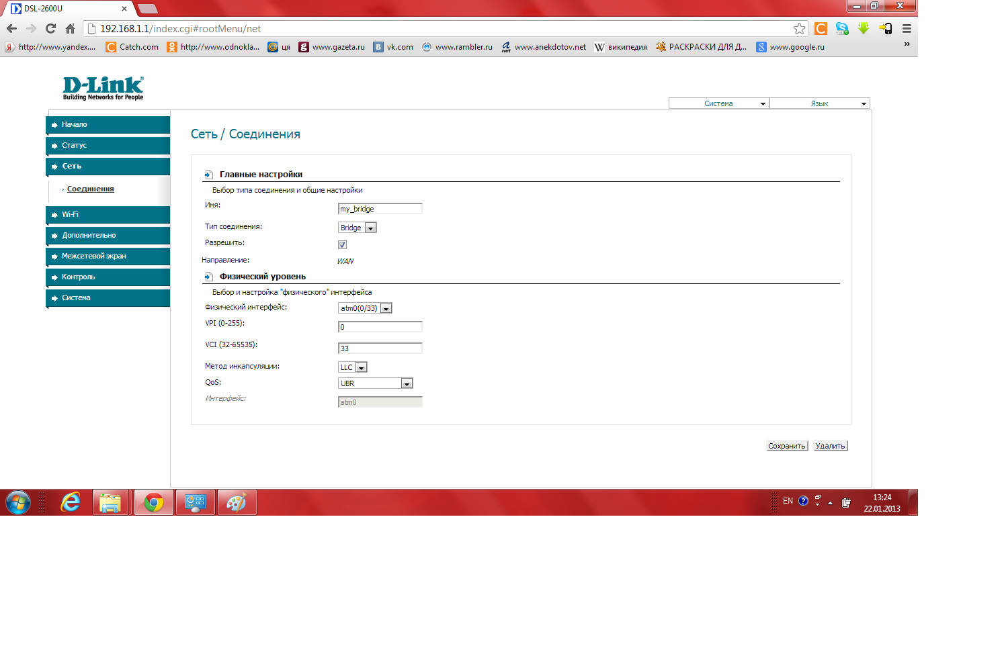Open the www.gazeta.ru bookmark
Image resolution: width=1004 pixels, height=654 pixels.
point(332,47)
